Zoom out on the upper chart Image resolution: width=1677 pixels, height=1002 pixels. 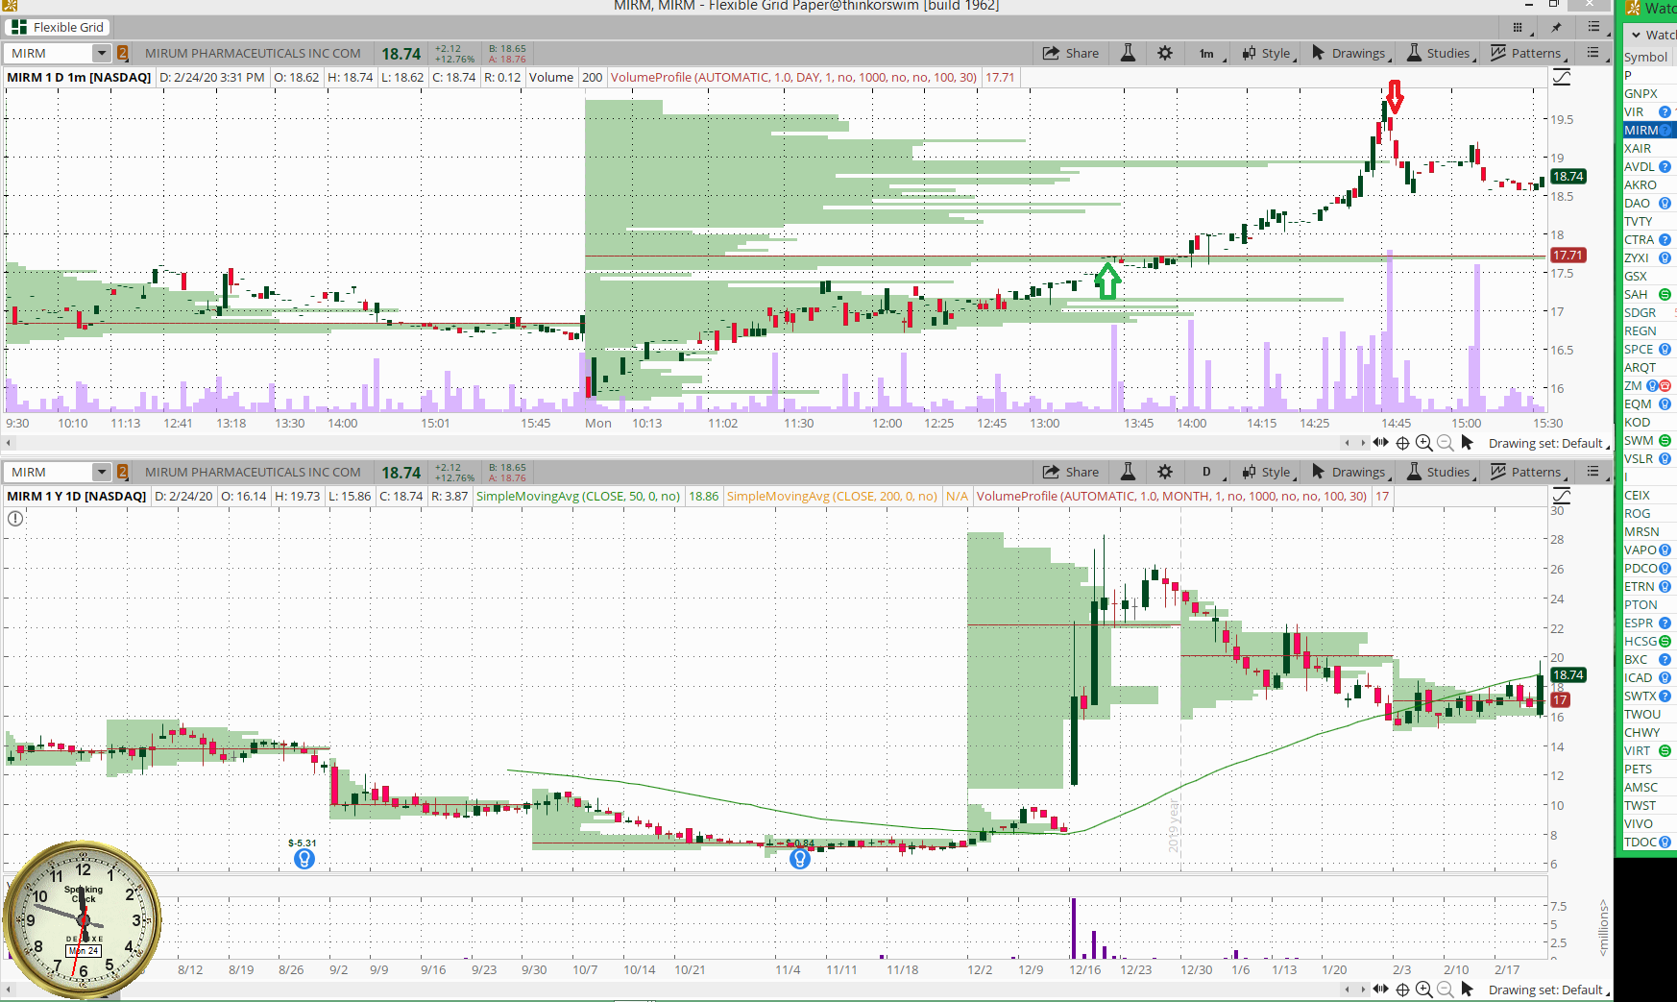(x=1446, y=443)
